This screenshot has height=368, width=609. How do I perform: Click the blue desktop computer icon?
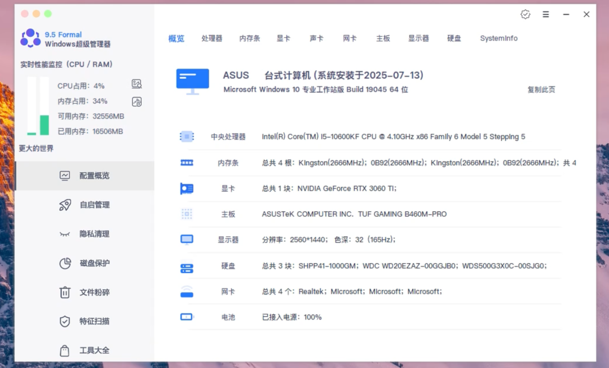193,82
